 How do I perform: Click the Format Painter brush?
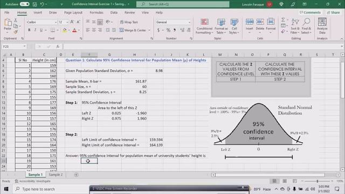[x=16, y=32]
